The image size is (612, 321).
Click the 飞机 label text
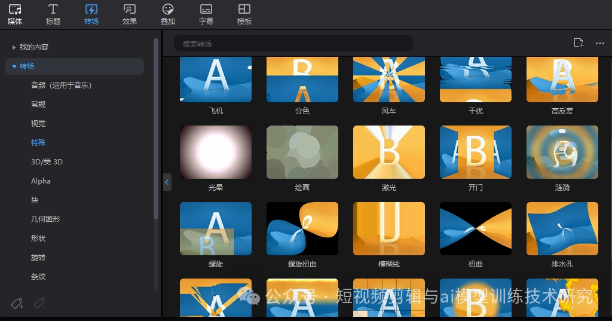click(x=215, y=111)
